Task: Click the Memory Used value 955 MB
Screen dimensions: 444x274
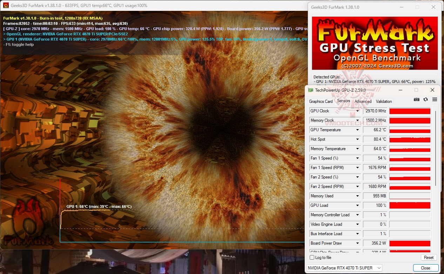Action: click(375, 196)
